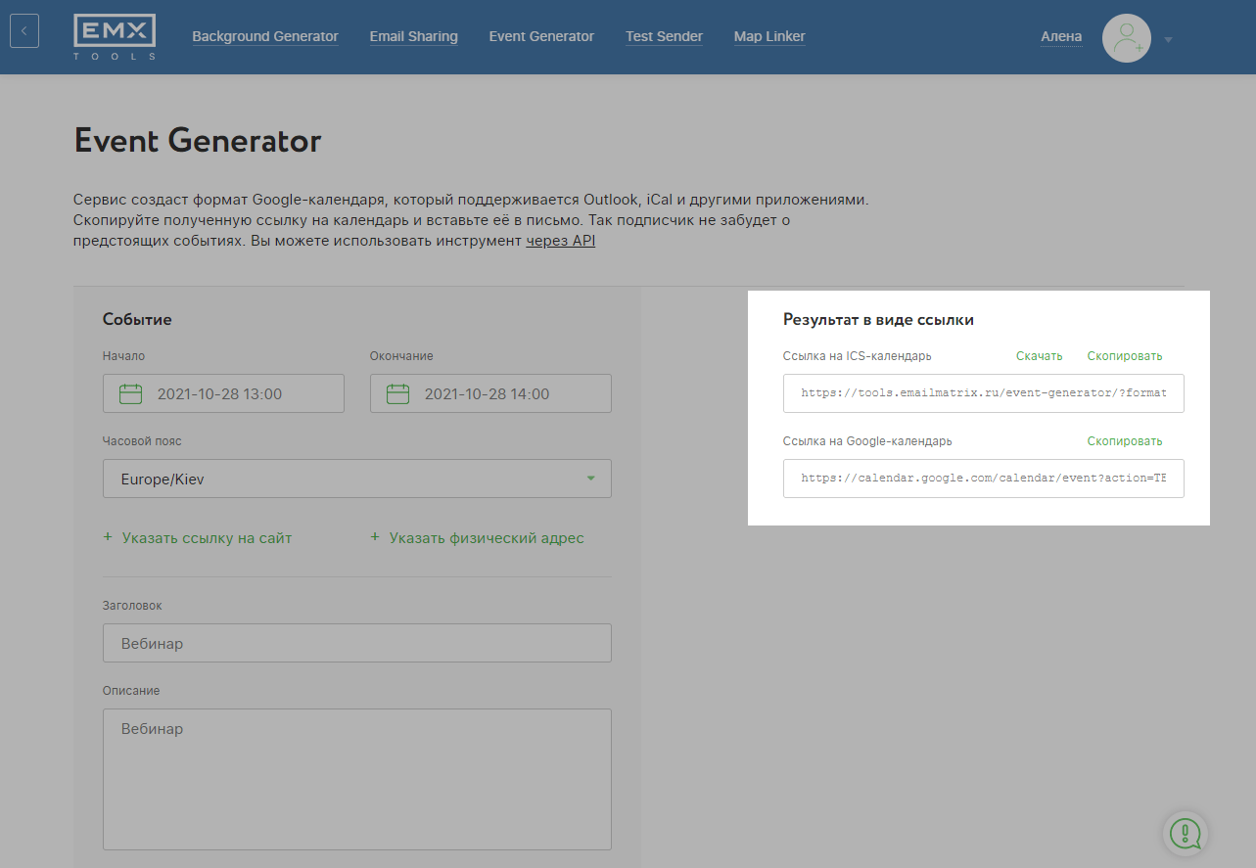Viewport: 1256px width, 868px height.
Task: Download the ICS calendar via Скачать
Action: pos(1039,356)
